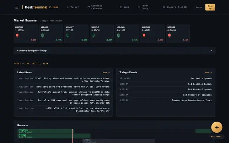Select the Fed Barkin Speech event
Screen dimensions: 229x143
[x=201, y=79]
